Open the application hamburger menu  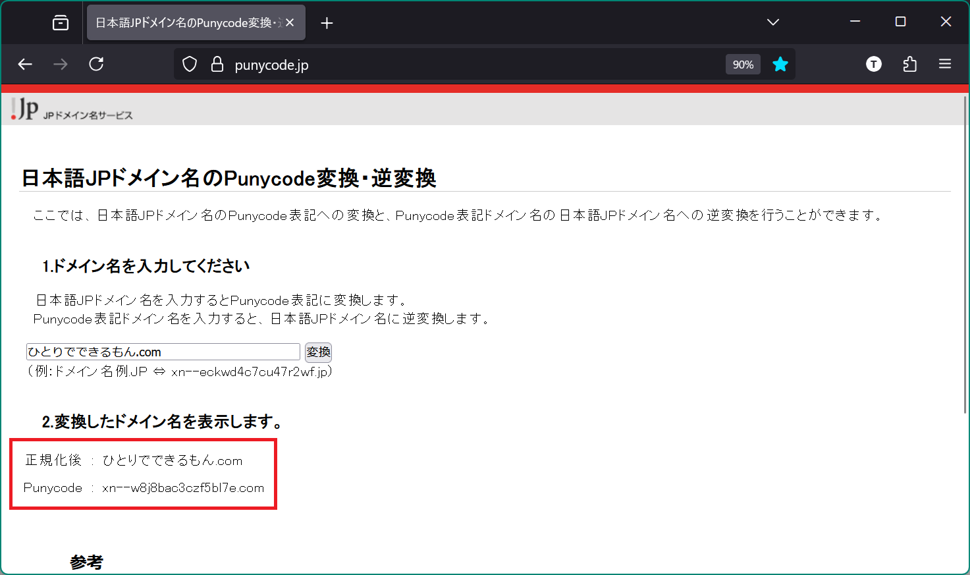pyautogui.click(x=945, y=64)
